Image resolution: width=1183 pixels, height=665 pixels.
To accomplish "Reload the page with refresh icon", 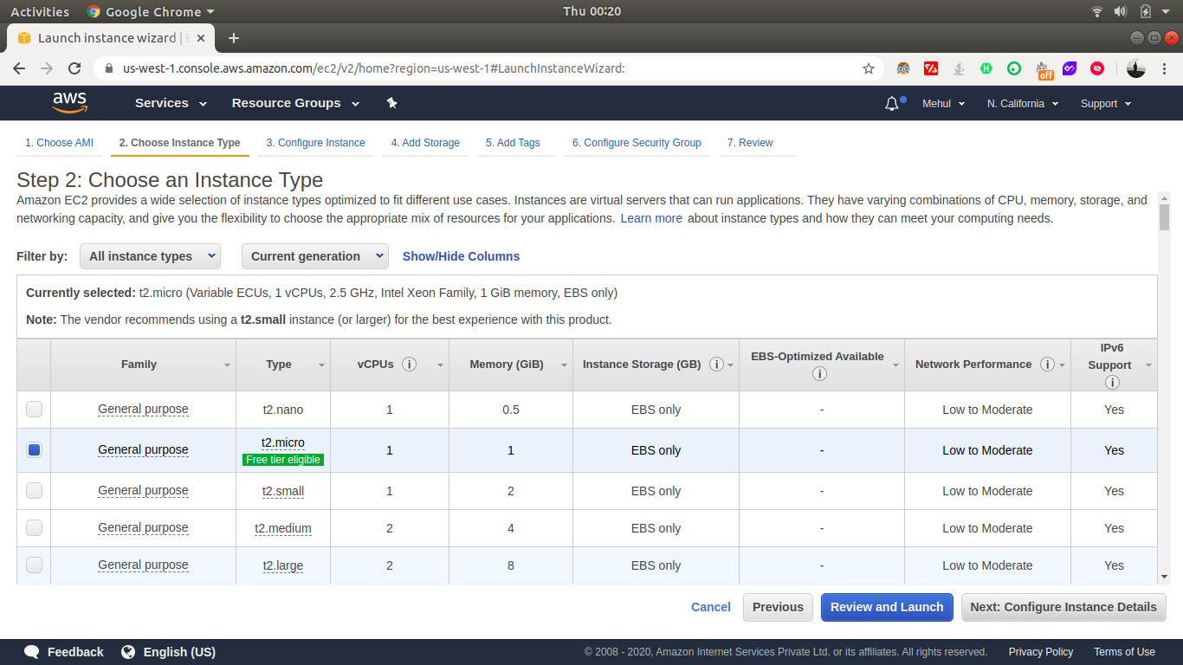I will 74,68.
